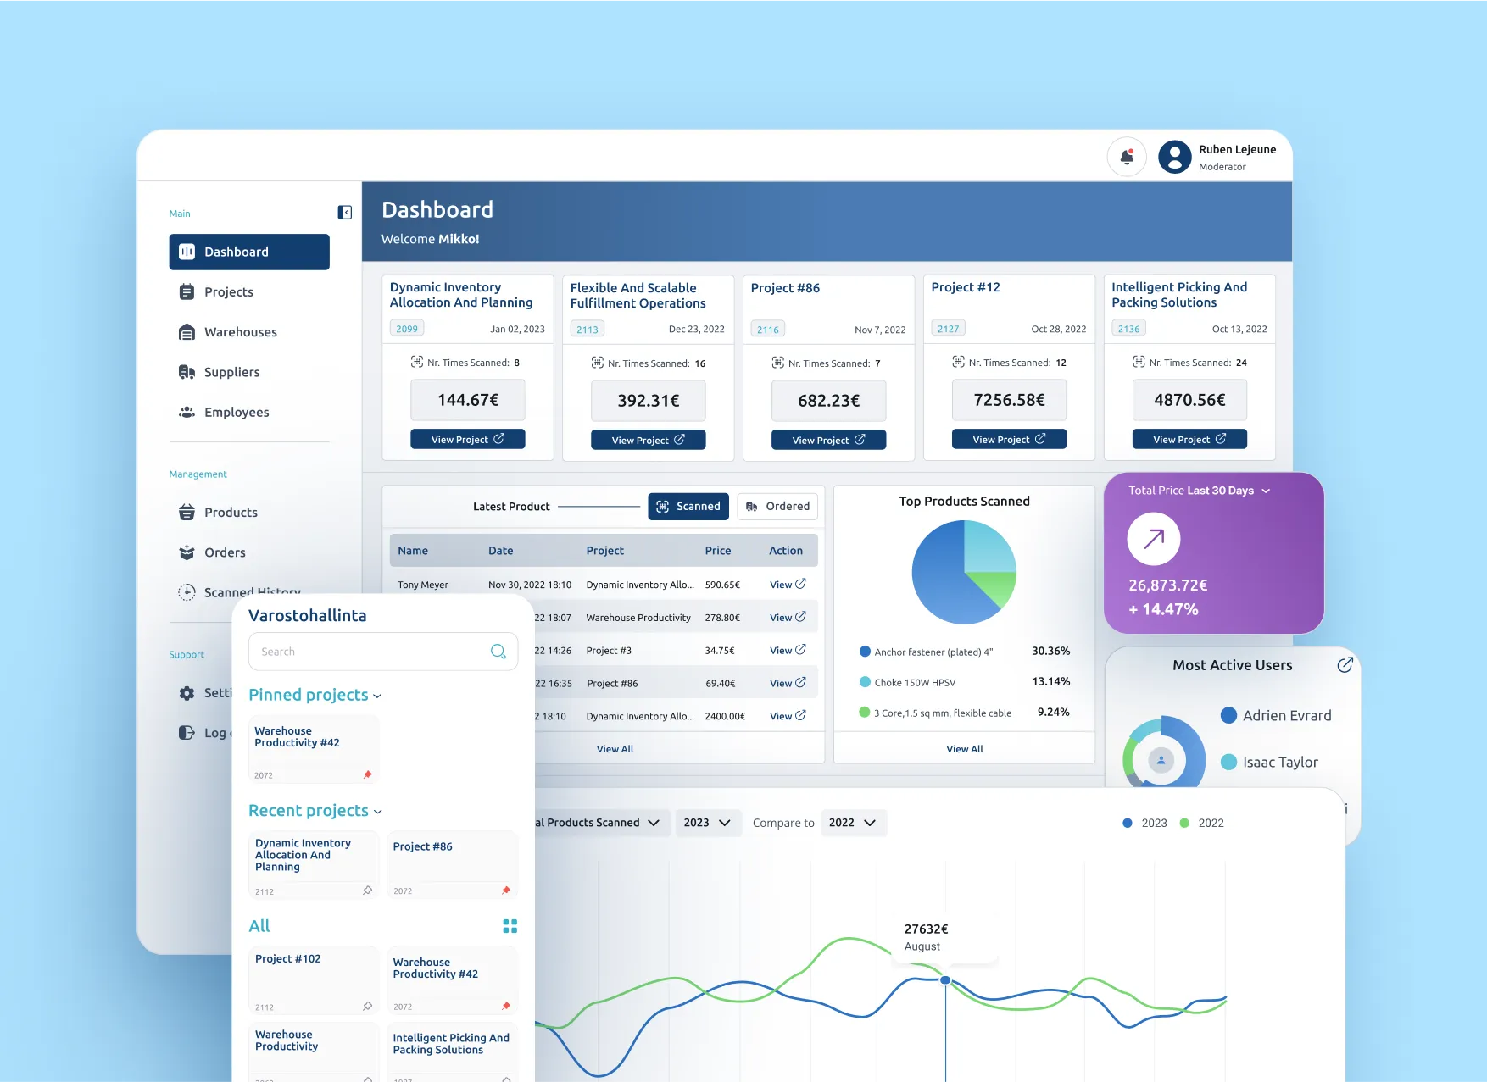The image size is (1487, 1082).
Task: Toggle the 2023 series legend
Action: (x=1144, y=823)
